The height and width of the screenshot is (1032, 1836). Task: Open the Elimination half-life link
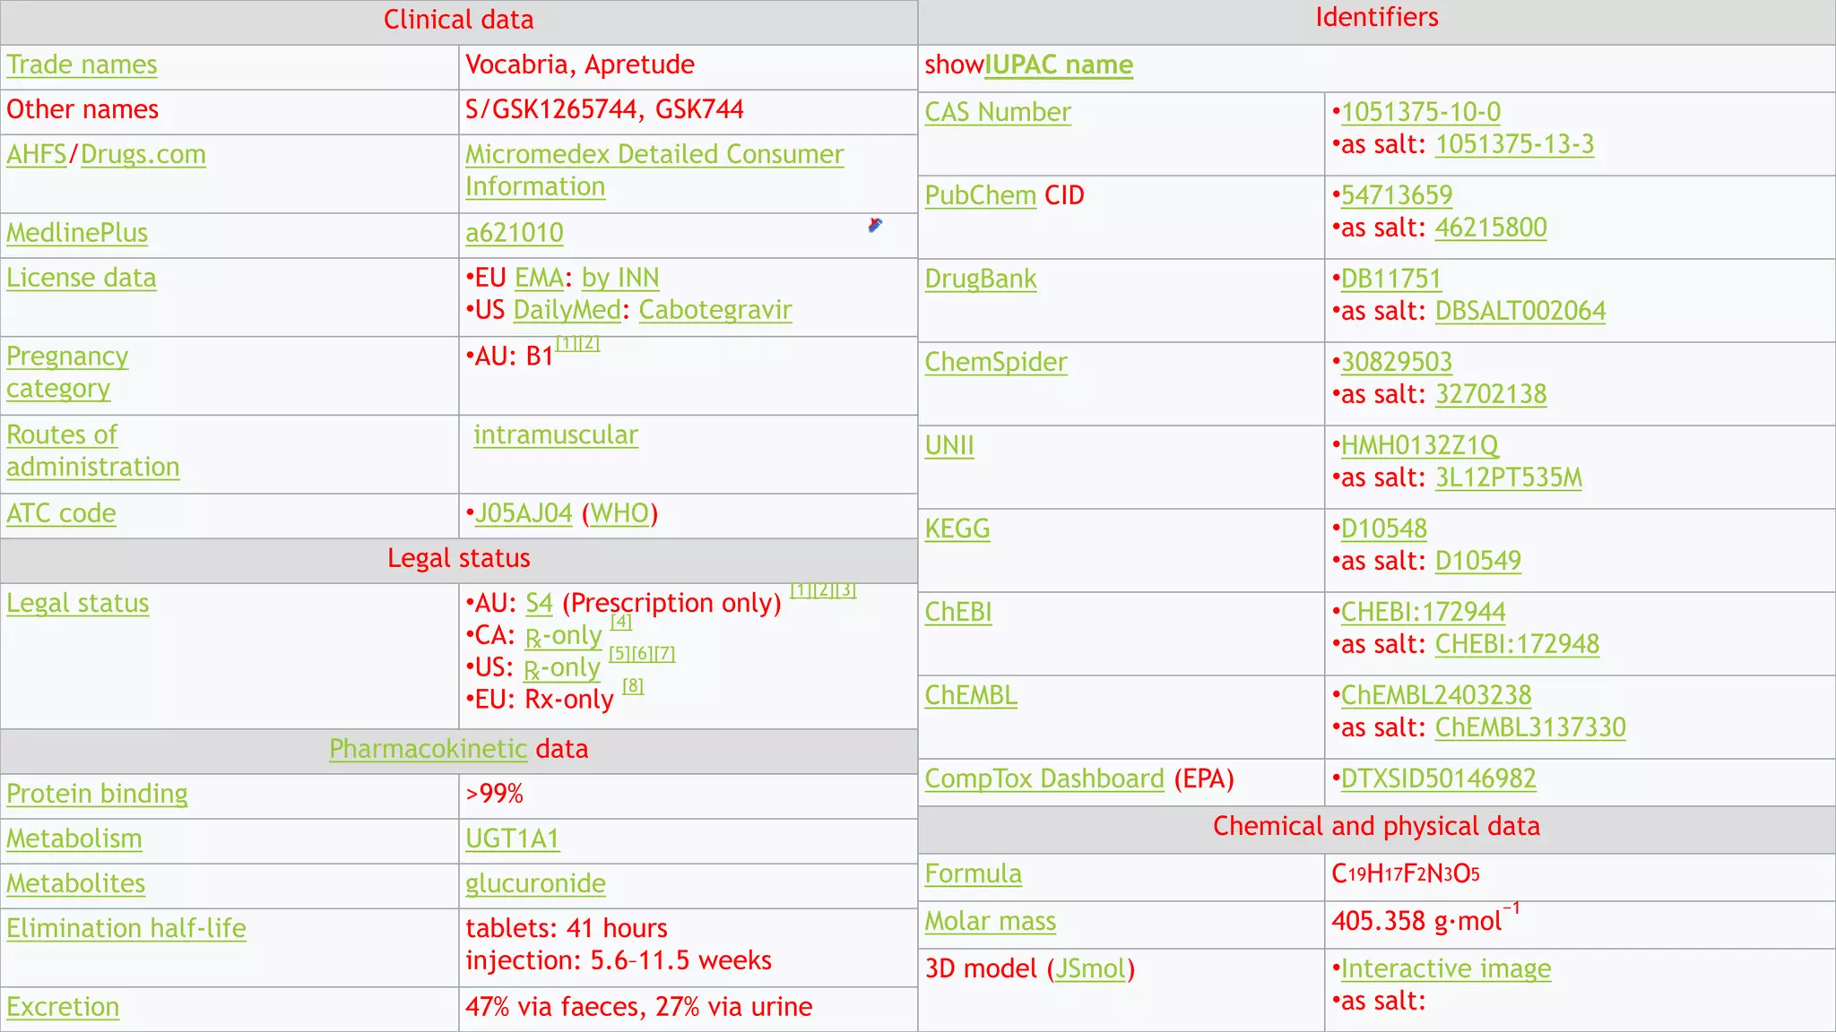[x=126, y=928]
